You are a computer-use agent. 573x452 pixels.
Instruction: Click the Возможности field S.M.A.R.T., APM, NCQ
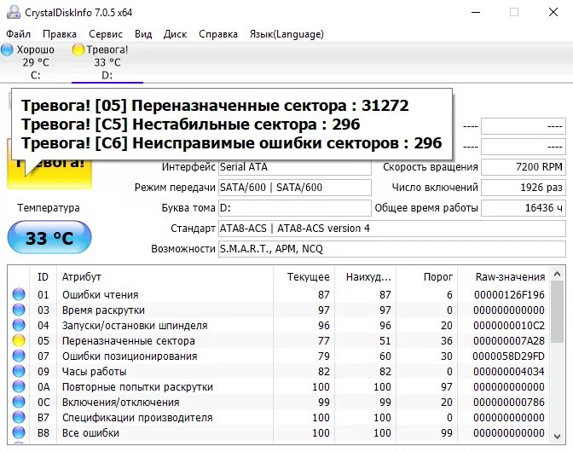pos(392,249)
